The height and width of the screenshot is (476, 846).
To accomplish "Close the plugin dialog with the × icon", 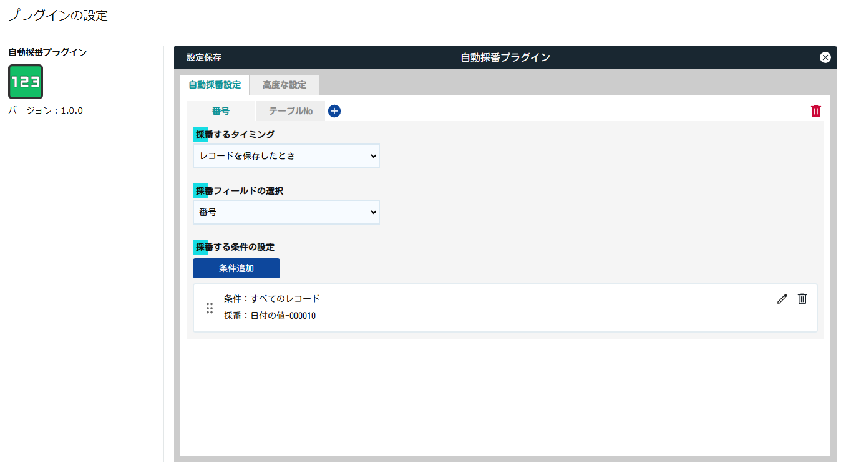I will pos(825,57).
